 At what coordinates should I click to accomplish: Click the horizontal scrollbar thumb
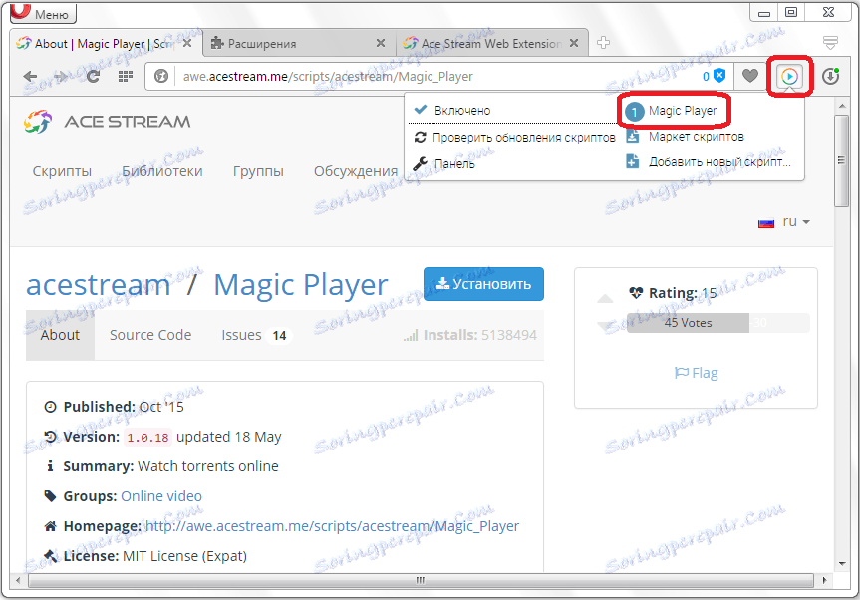pyautogui.click(x=421, y=580)
